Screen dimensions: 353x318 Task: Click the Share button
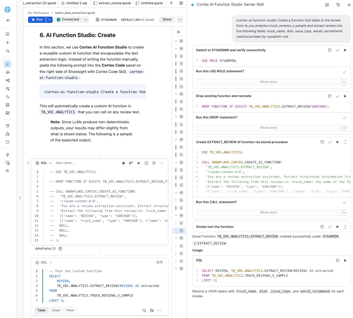coord(167,20)
